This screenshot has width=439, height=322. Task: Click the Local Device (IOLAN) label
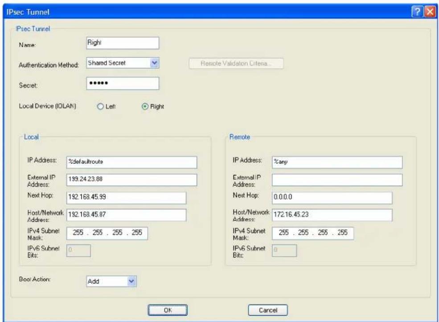47,106
